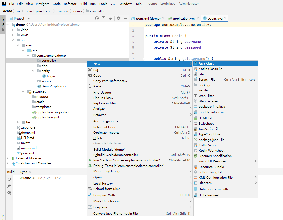Expand the test folder in tree

coord(18,122)
